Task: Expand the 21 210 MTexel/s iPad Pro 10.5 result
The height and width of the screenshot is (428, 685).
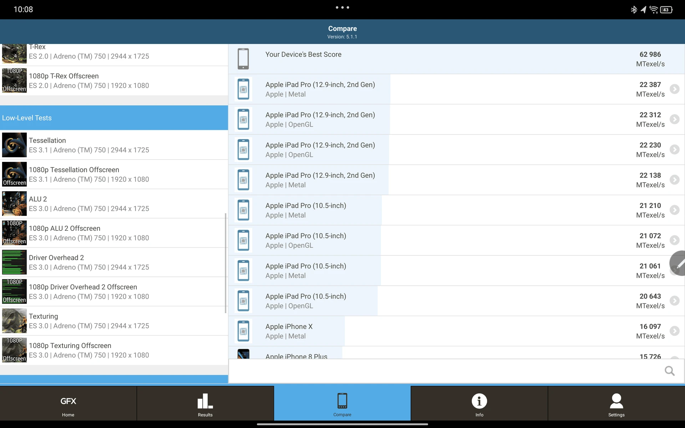Action: coord(674,210)
